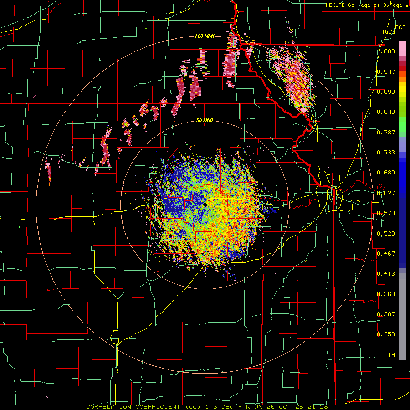This screenshot has height=410, width=410.
Task: Click the 100 NMI range ring label
Action: point(205,36)
